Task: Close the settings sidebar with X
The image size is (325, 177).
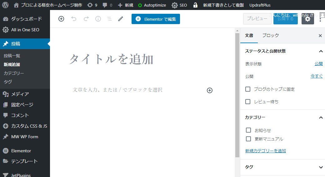Action: coord(320,36)
